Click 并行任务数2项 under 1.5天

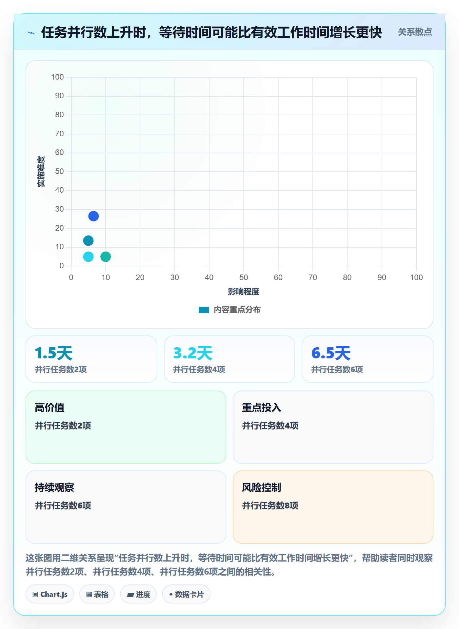[61, 370]
